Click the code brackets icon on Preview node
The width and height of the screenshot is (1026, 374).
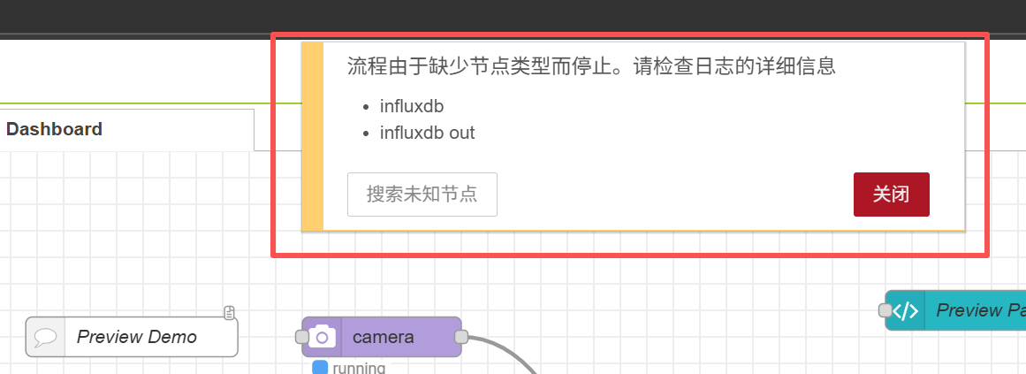(x=906, y=310)
